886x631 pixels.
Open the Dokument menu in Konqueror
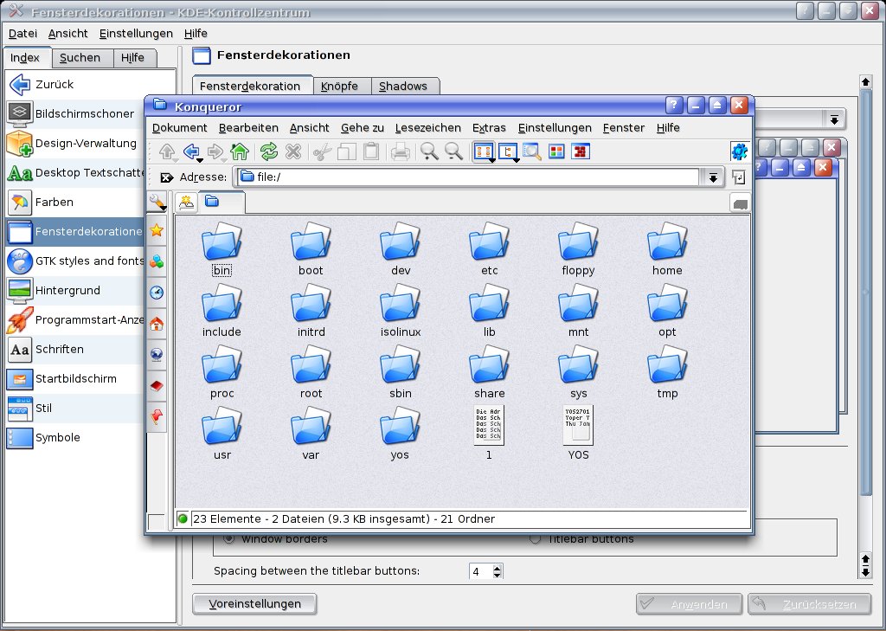click(180, 128)
